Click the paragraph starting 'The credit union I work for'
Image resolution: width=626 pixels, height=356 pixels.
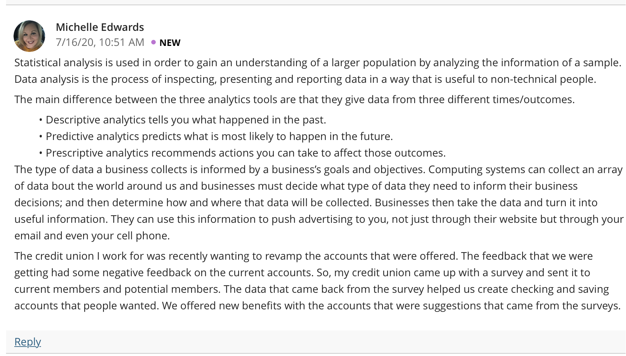coord(318,281)
